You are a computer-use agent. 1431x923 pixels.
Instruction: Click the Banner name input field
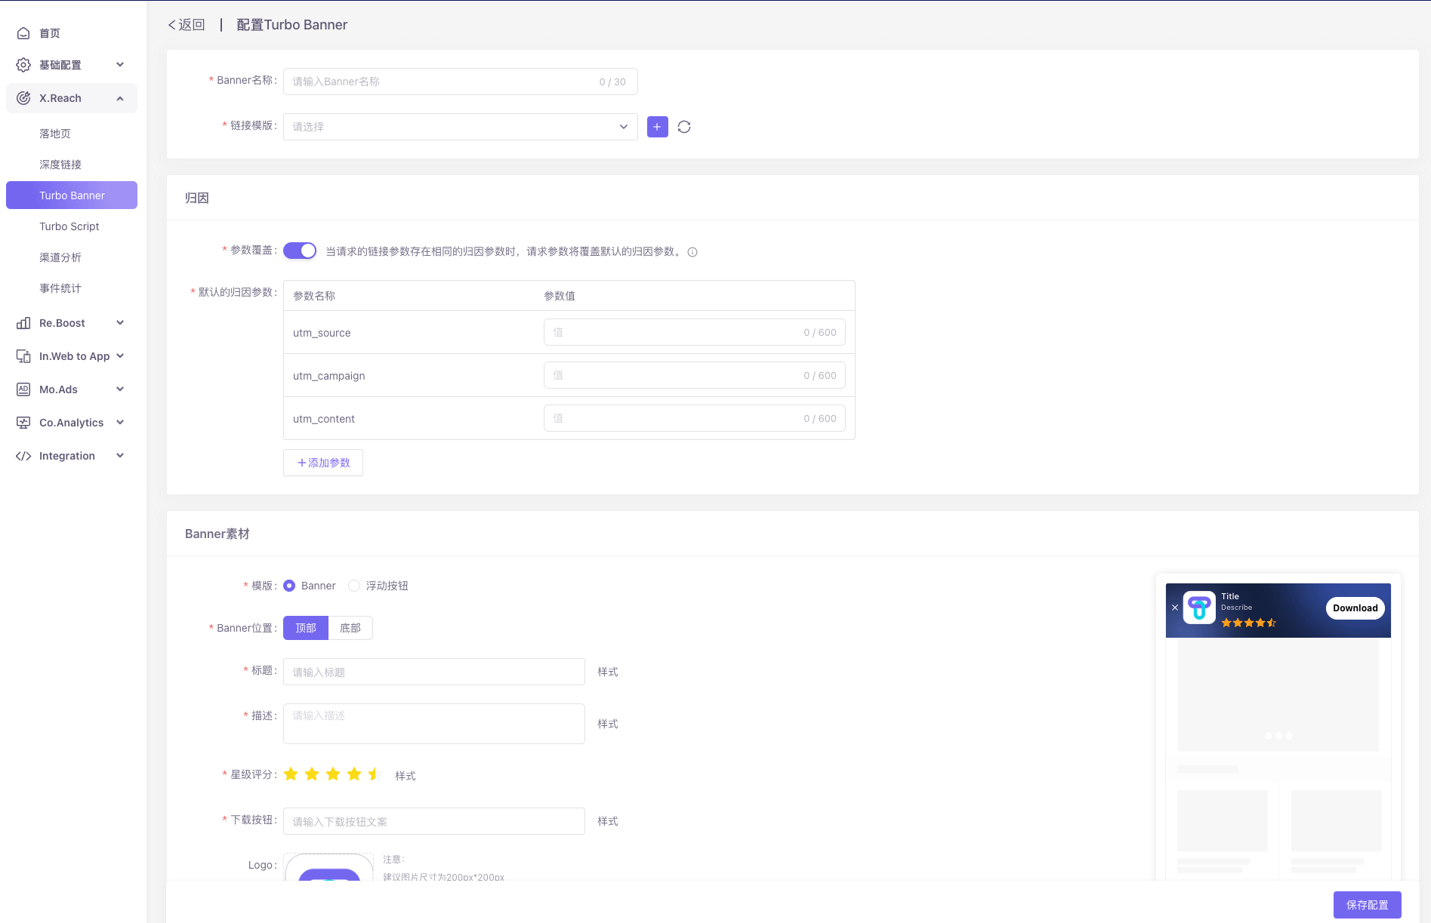[442, 82]
